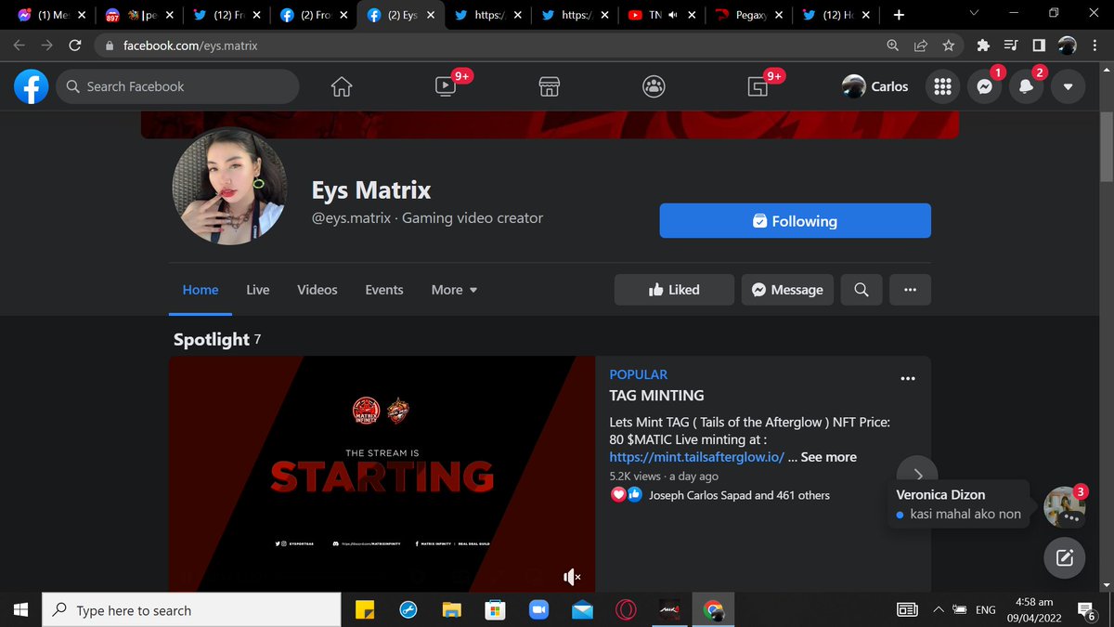
Task: Open the Facebook Home feed icon
Action: click(x=342, y=86)
